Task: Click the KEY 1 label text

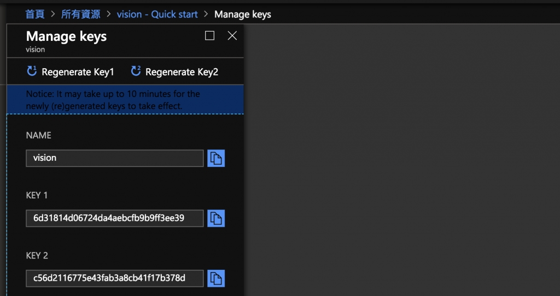Action: [37, 195]
